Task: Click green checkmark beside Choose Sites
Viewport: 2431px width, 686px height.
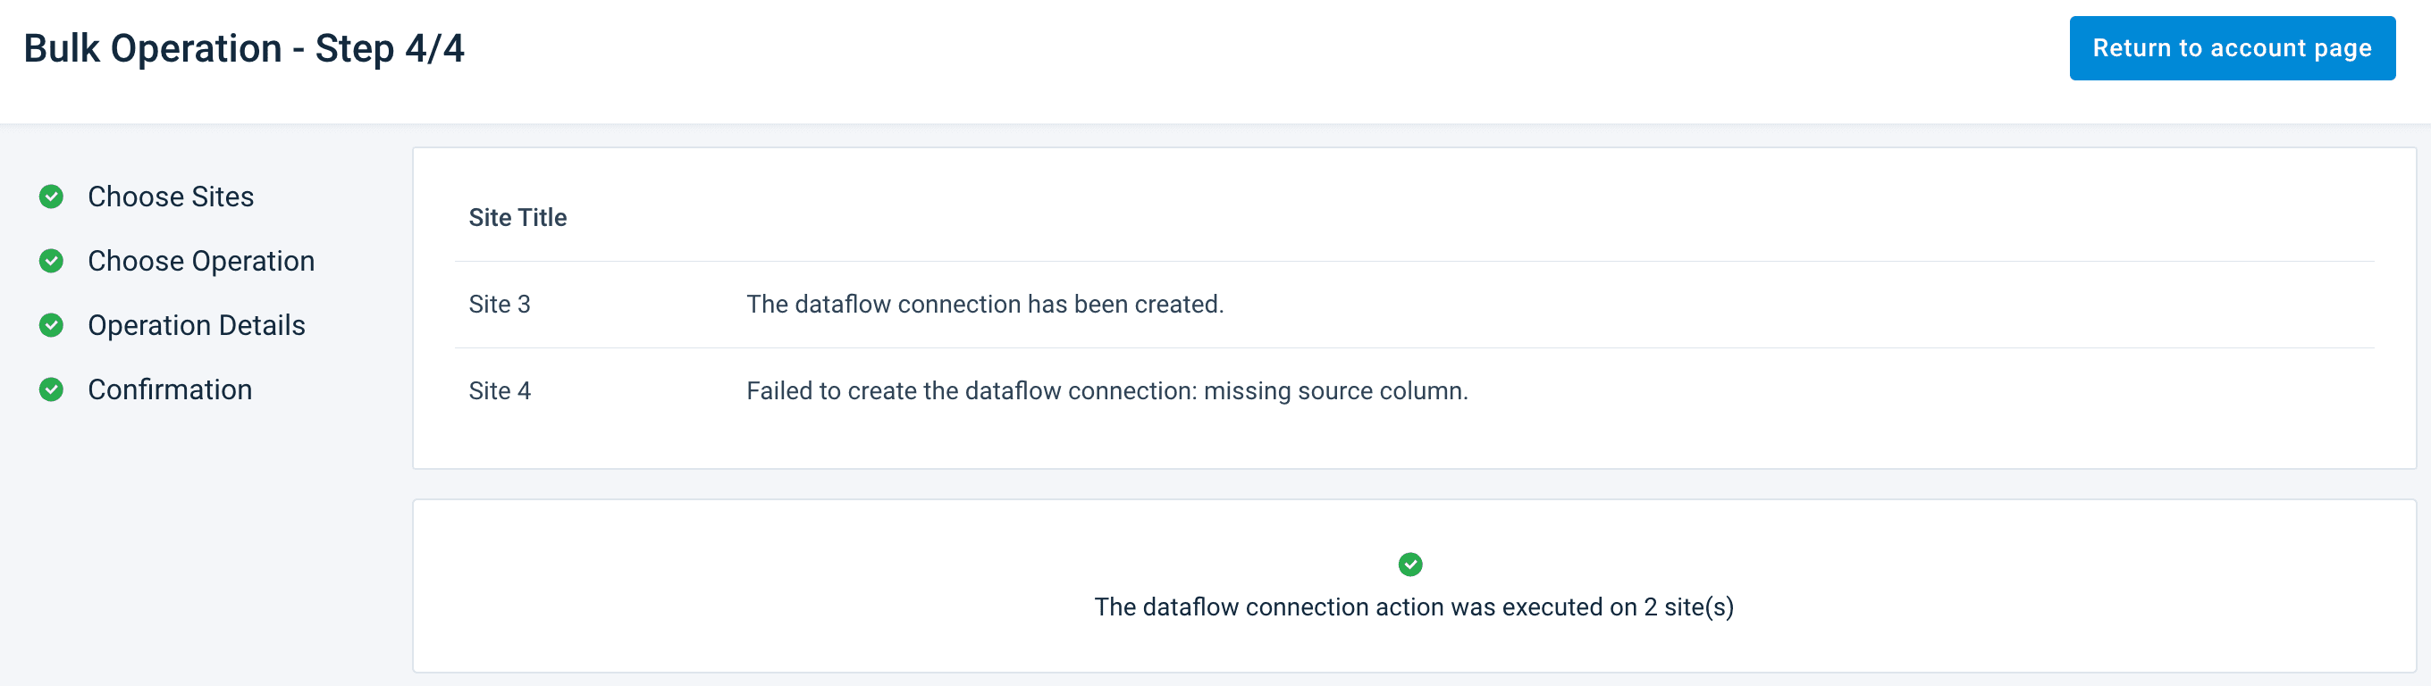Action: click(51, 197)
